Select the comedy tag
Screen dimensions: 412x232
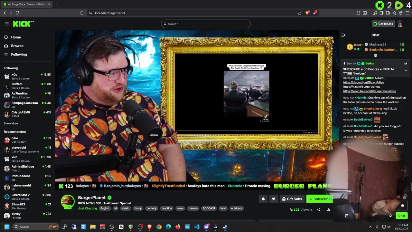[152, 208]
